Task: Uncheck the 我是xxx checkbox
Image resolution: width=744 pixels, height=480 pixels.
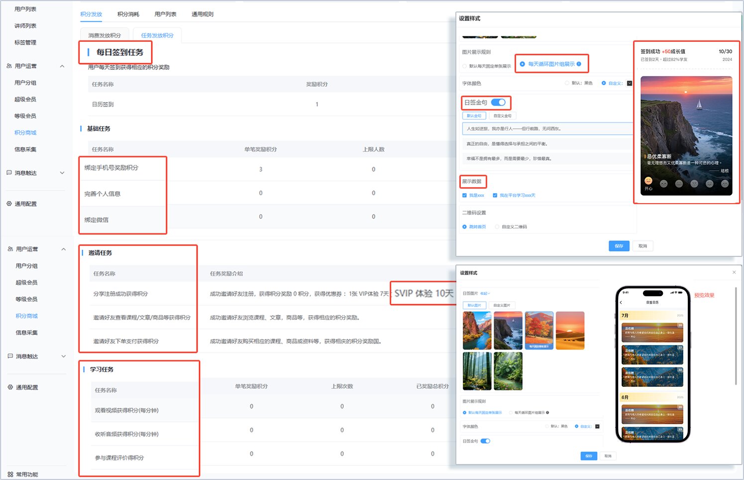Action: (x=464, y=195)
